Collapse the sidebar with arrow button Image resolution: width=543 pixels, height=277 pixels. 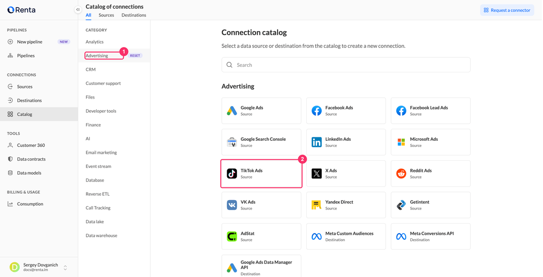point(78,10)
